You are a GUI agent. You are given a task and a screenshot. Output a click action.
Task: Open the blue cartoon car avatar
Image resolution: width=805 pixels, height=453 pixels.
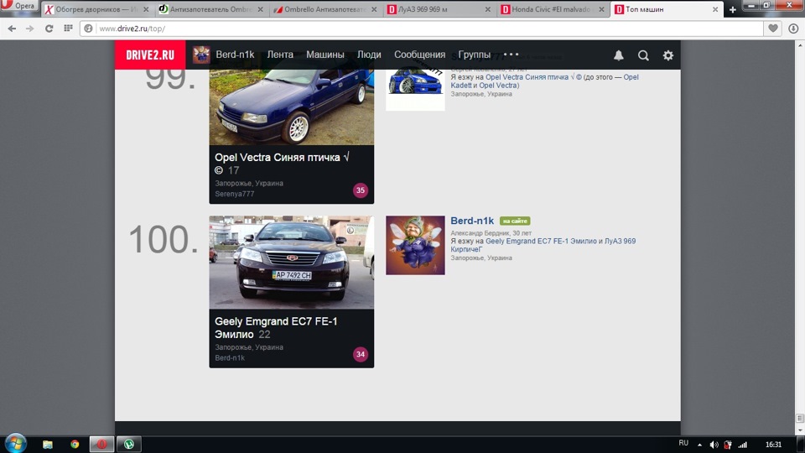tap(415, 90)
